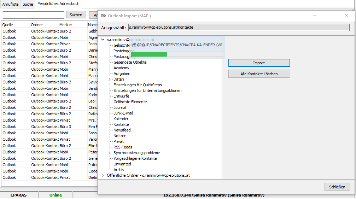Select the address row starting with Sasa

(50, 133)
